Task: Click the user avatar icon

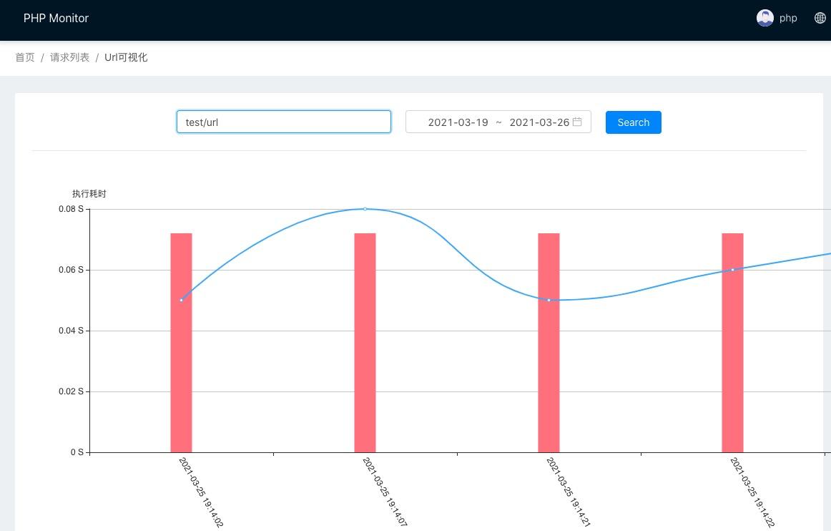Action: pos(764,19)
